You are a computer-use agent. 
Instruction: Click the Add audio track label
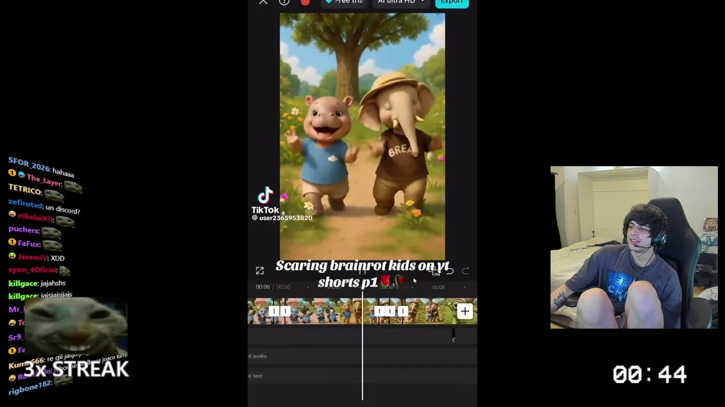(258, 356)
